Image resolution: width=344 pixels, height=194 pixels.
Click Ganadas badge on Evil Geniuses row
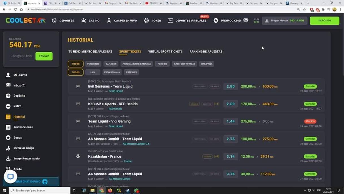click(x=310, y=86)
